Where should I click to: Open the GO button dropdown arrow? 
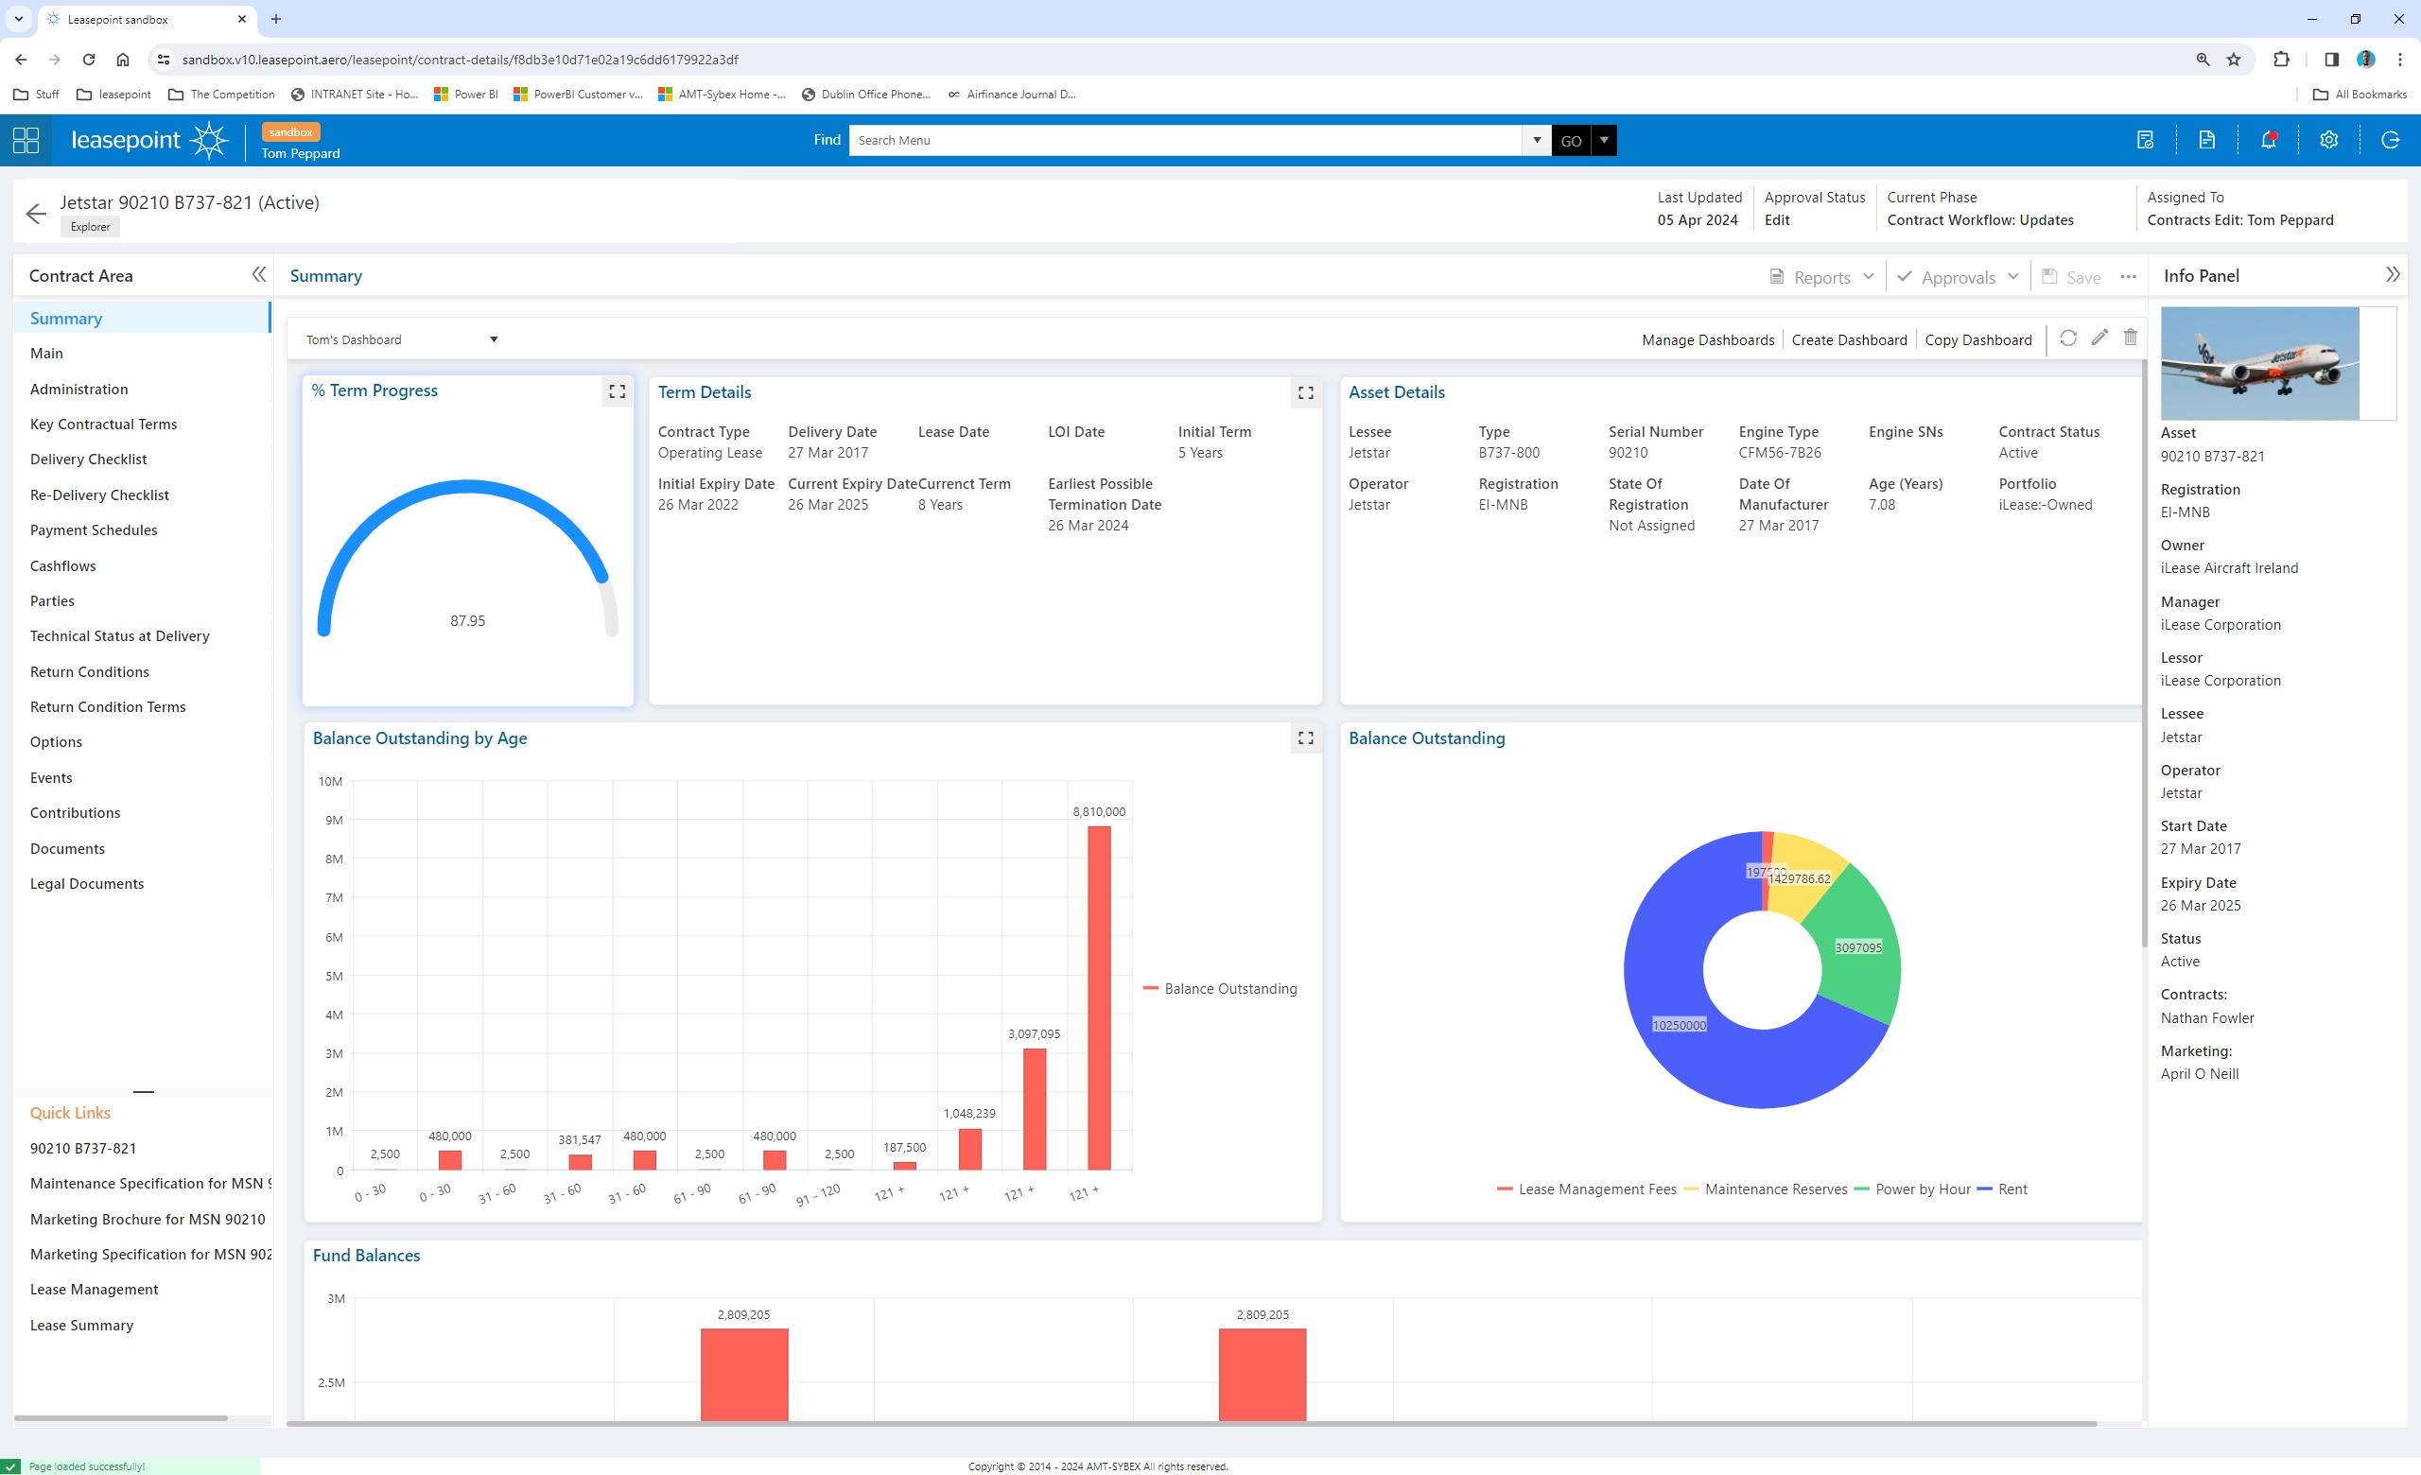(1604, 141)
